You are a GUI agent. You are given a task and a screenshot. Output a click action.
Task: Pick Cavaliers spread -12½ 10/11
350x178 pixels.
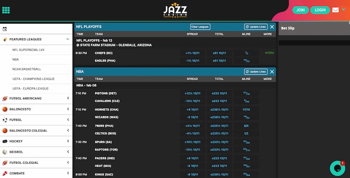click(x=192, y=101)
